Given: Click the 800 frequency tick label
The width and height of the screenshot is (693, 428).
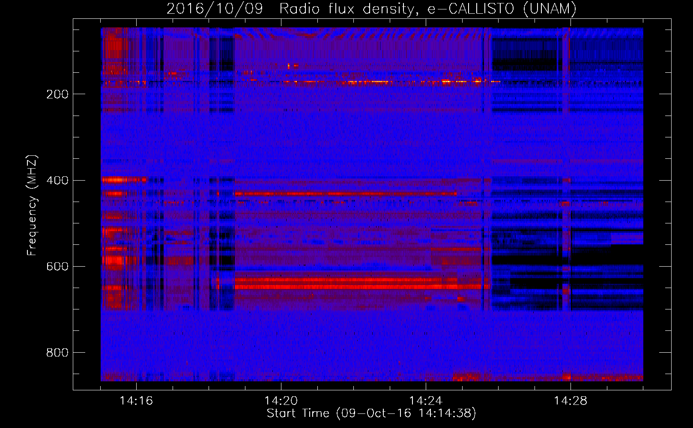Looking at the screenshot, I should [x=57, y=352].
